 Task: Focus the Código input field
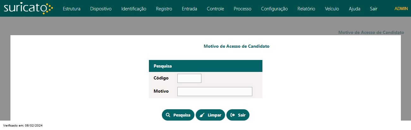click(189, 78)
